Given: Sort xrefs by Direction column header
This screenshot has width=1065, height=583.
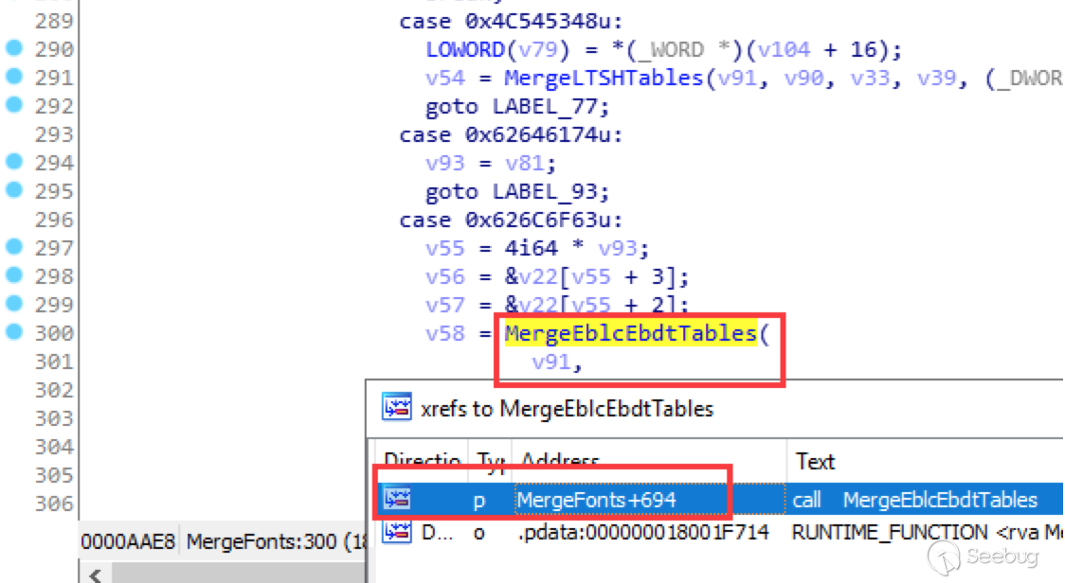Looking at the screenshot, I should tap(422, 461).
